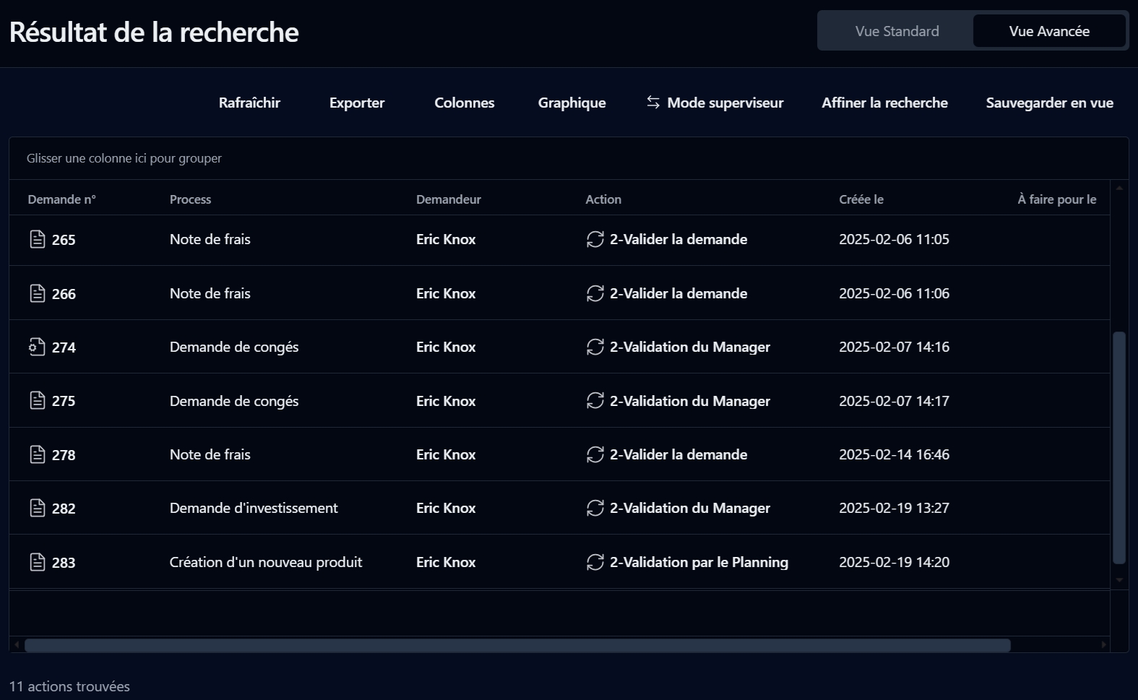Click the document icon for request 266
1138x700 pixels.
pos(38,293)
